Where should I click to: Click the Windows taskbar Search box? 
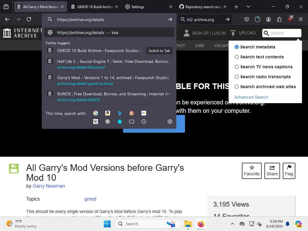point(147,224)
